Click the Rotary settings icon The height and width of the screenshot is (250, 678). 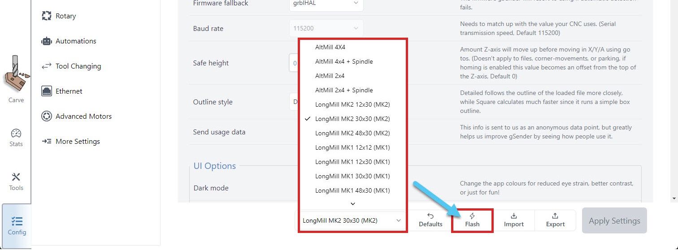tap(47, 16)
